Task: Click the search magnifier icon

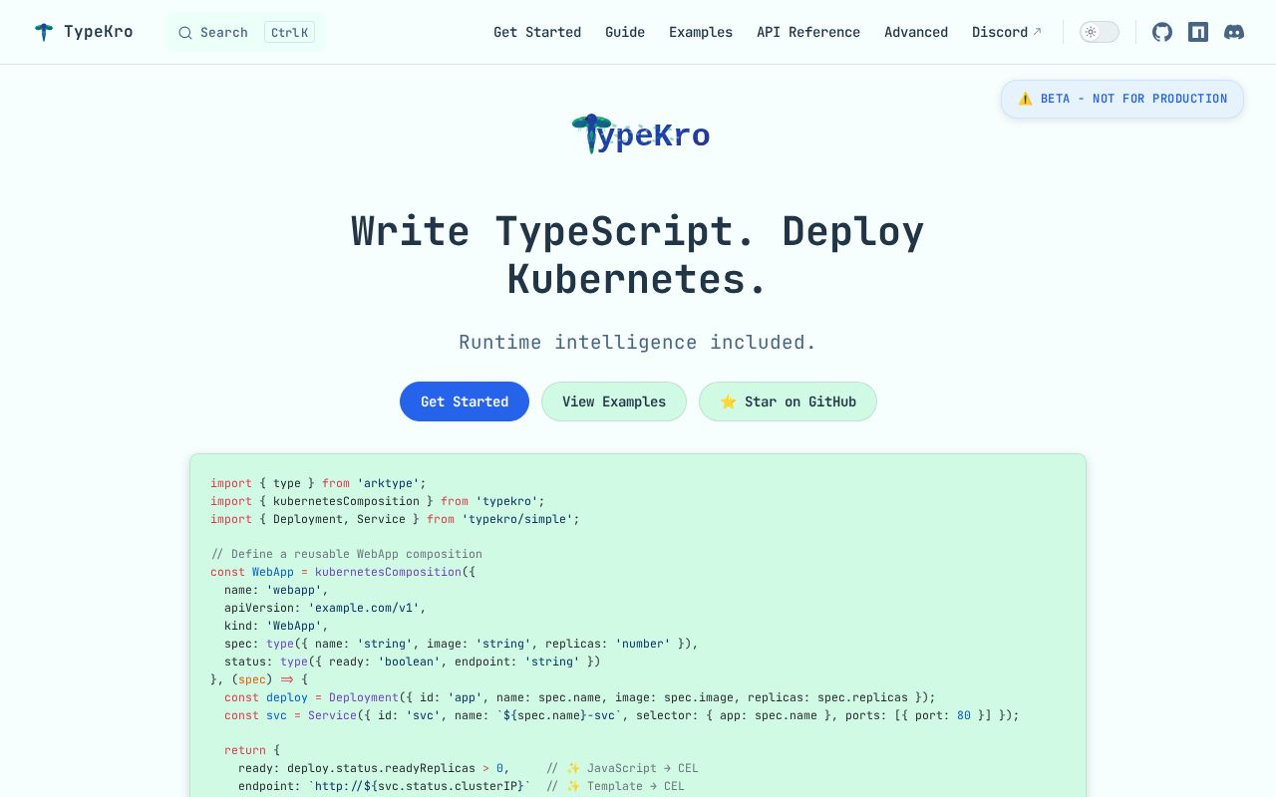Action: coord(185,33)
